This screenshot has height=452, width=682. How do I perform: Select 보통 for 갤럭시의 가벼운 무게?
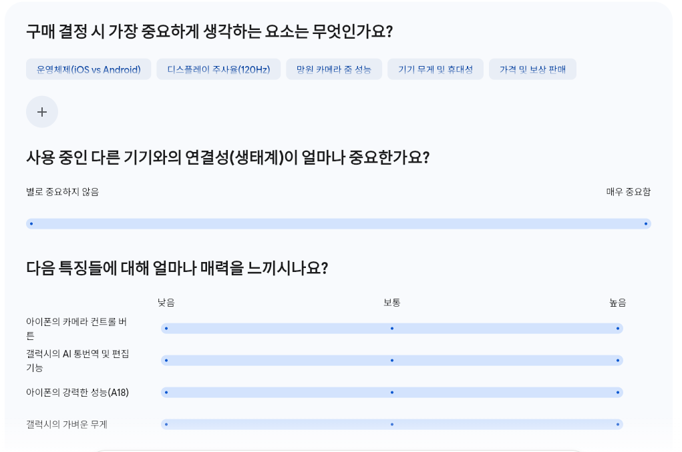(x=391, y=424)
